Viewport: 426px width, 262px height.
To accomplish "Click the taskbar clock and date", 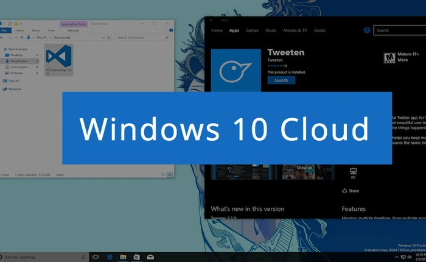I will 421,257.
